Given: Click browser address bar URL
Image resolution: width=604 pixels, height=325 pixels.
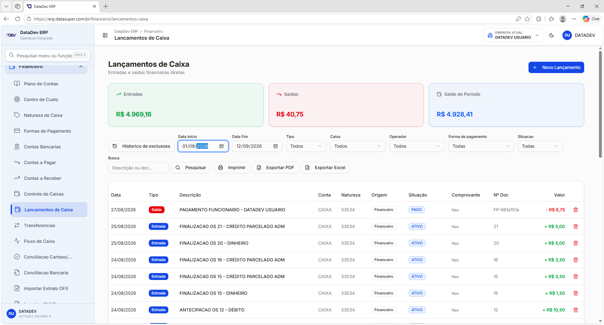Looking at the screenshot, I should coord(91,19).
